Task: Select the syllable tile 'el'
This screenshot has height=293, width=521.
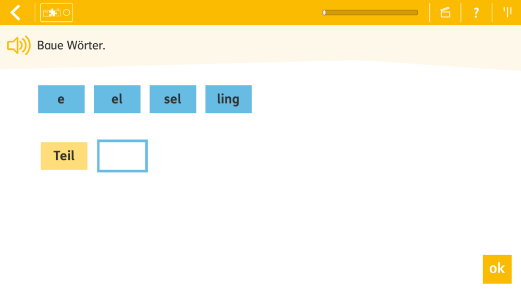Action: pyautogui.click(x=117, y=99)
